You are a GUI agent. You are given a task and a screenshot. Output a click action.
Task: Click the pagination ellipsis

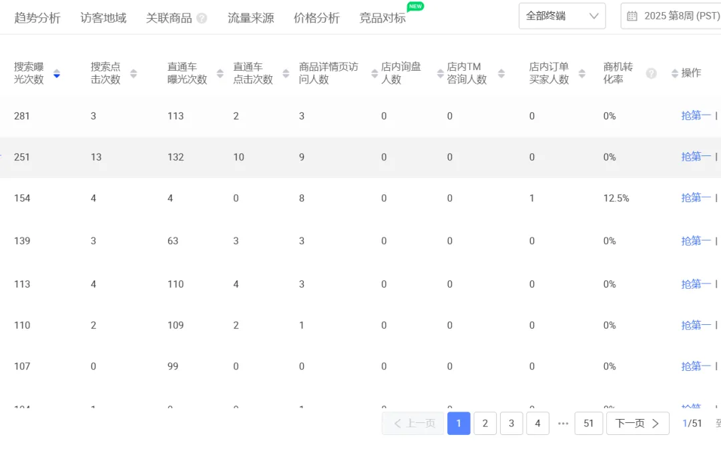click(x=563, y=424)
